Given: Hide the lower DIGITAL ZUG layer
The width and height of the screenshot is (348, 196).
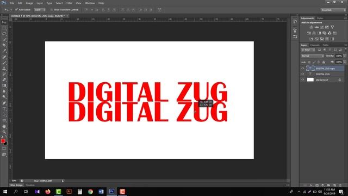Looking at the screenshot, I should pyautogui.click(x=303, y=74).
